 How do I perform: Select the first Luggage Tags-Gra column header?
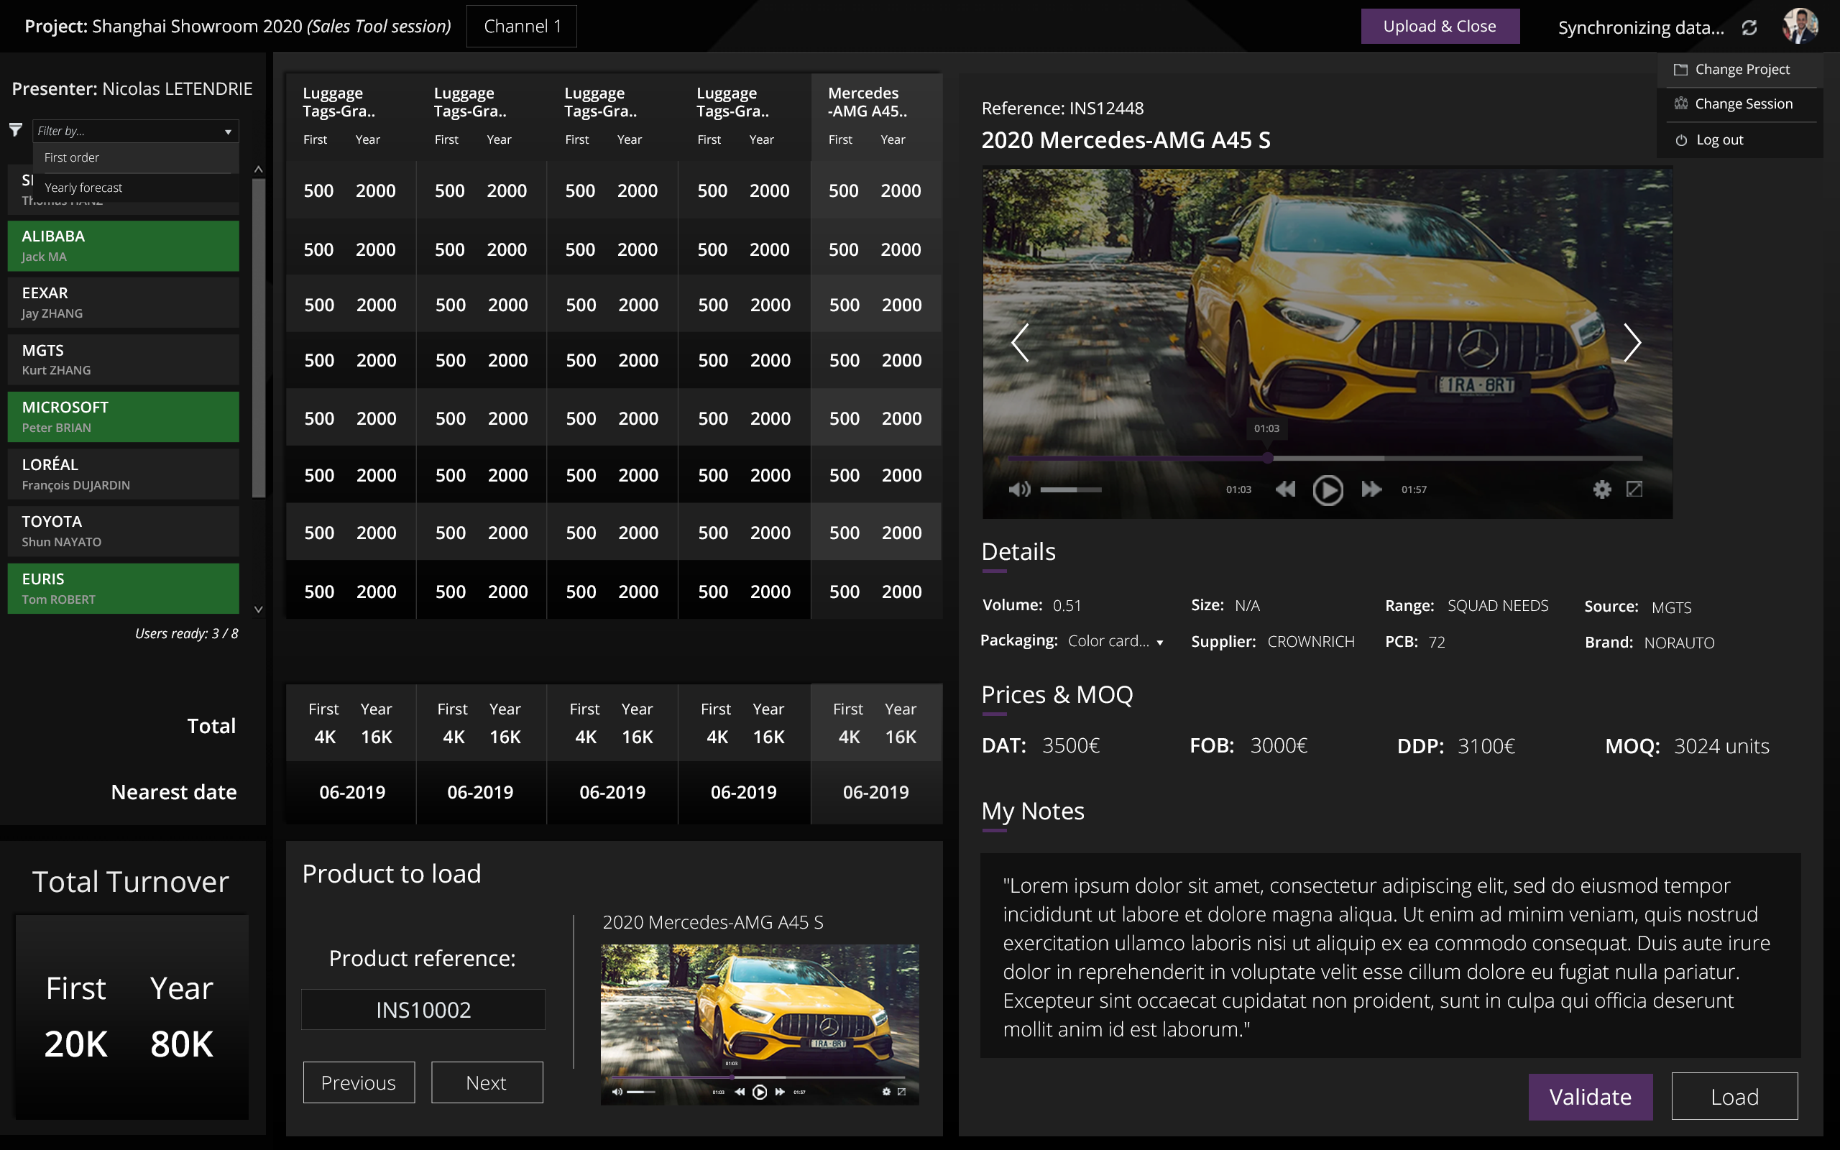(351, 116)
